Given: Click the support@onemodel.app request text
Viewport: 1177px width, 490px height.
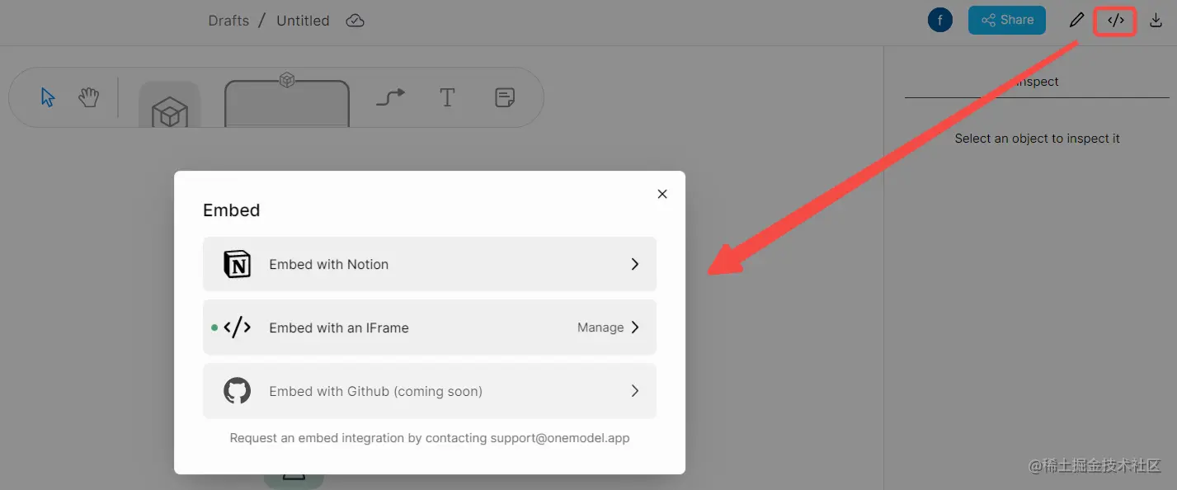Looking at the screenshot, I should (430, 438).
